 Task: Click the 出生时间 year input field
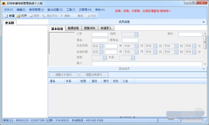(111, 46)
